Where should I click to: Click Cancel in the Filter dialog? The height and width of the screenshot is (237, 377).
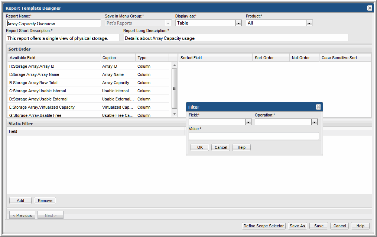click(x=221, y=147)
